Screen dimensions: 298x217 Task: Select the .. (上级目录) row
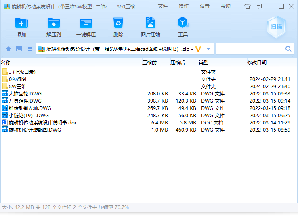click(x=148, y=72)
